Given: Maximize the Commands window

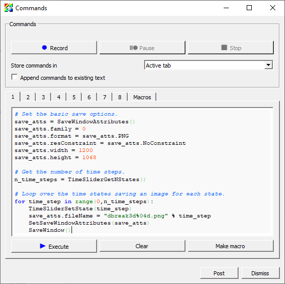Looking at the screenshot, I should point(249,8).
